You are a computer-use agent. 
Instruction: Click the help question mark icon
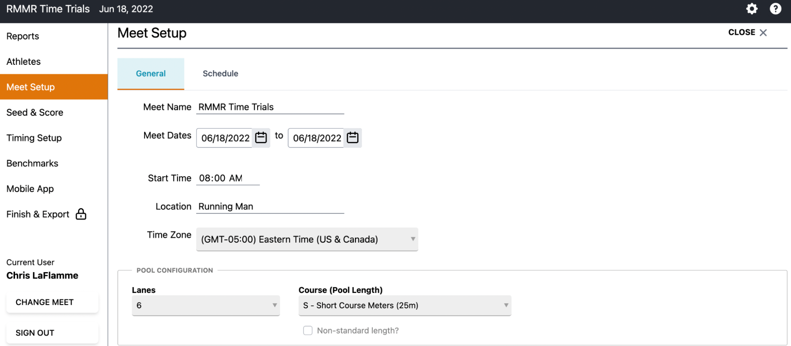coord(775,9)
